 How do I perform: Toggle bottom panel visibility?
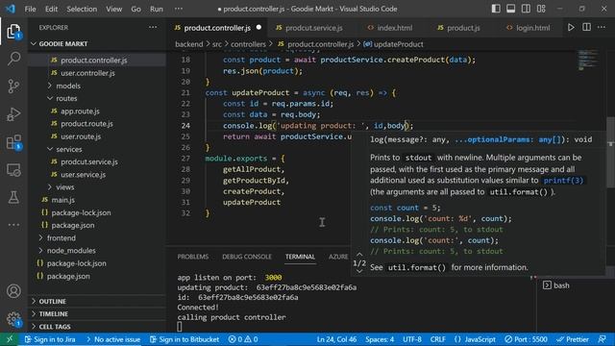[510, 9]
